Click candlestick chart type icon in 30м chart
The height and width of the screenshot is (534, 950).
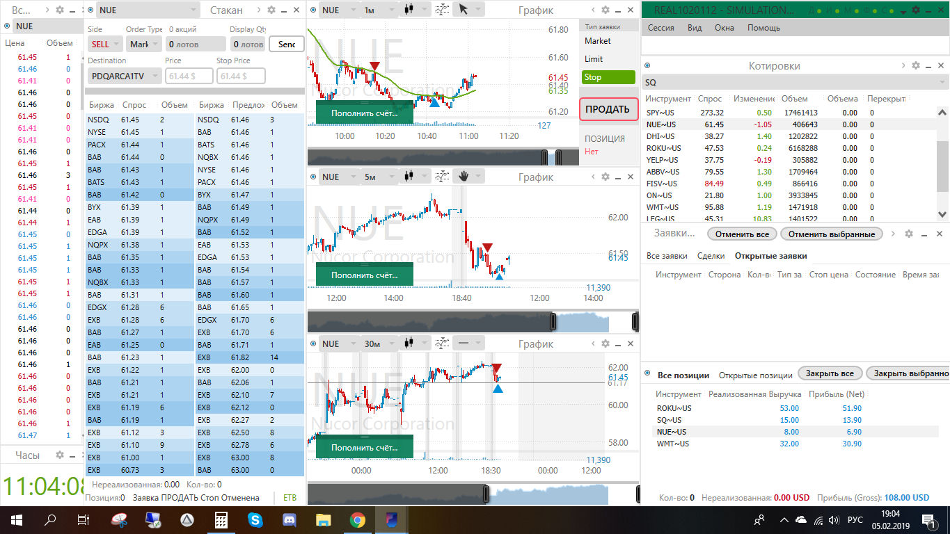coord(409,343)
